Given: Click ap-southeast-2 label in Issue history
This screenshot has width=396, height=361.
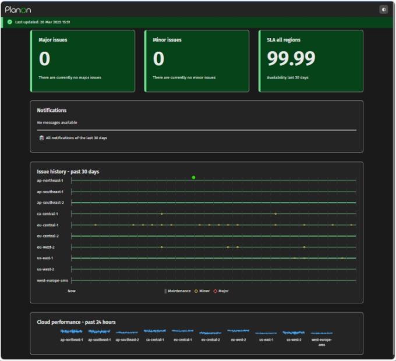Looking at the screenshot, I should [x=51, y=203].
